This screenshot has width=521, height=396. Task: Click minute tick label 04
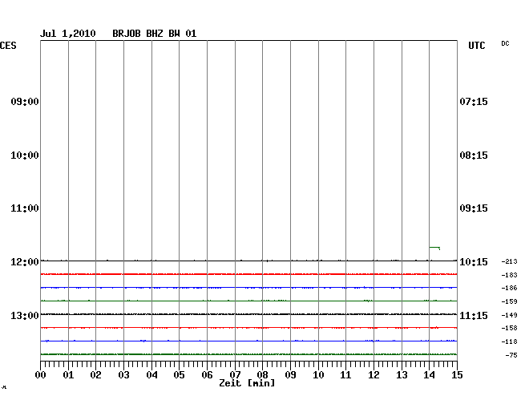tap(151, 375)
